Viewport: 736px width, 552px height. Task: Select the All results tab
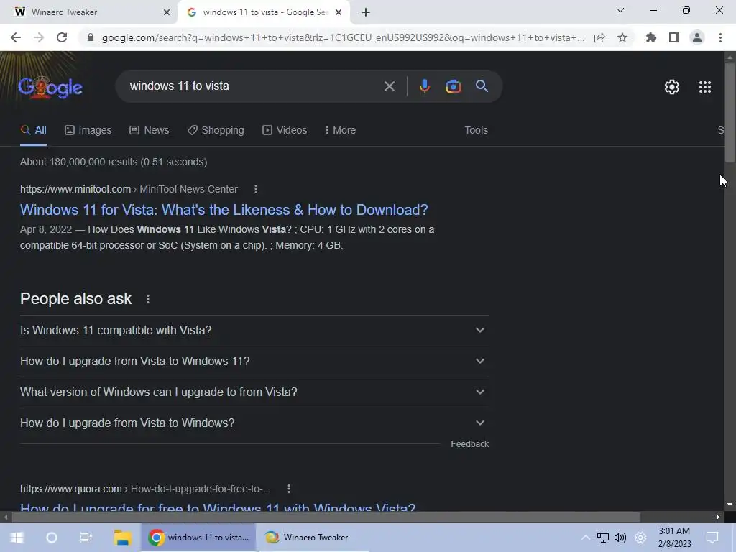pyautogui.click(x=33, y=131)
